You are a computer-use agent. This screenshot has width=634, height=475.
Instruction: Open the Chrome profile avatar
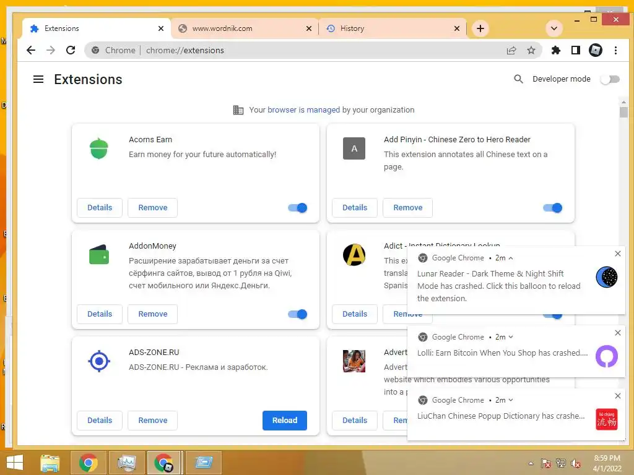[x=595, y=50]
